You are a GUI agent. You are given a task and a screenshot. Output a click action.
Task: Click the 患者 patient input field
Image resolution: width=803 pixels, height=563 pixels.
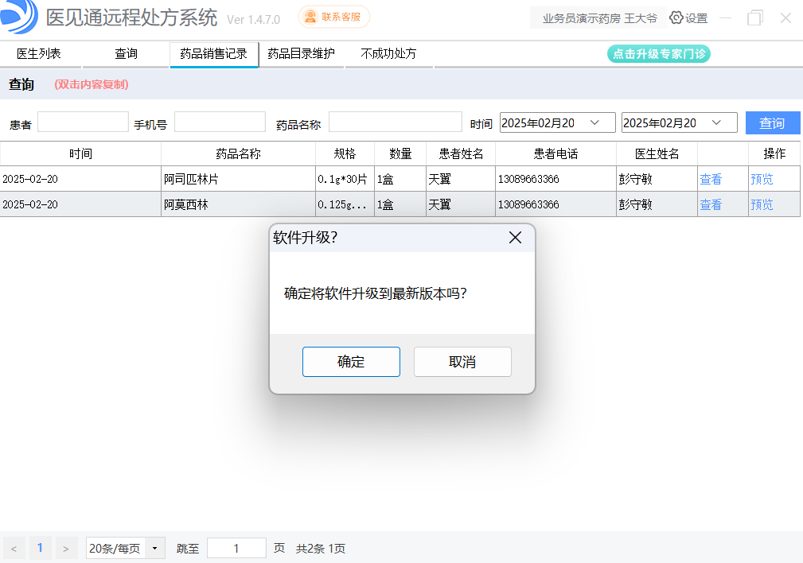(x=83, y=122)
